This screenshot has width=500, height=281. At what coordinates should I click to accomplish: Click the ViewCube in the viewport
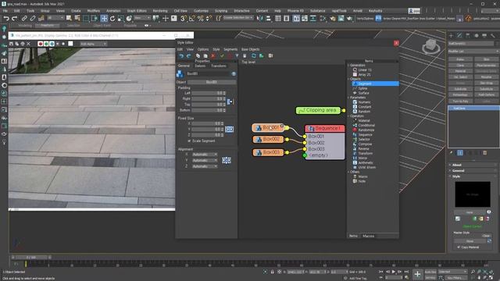[x=430, y=47]
